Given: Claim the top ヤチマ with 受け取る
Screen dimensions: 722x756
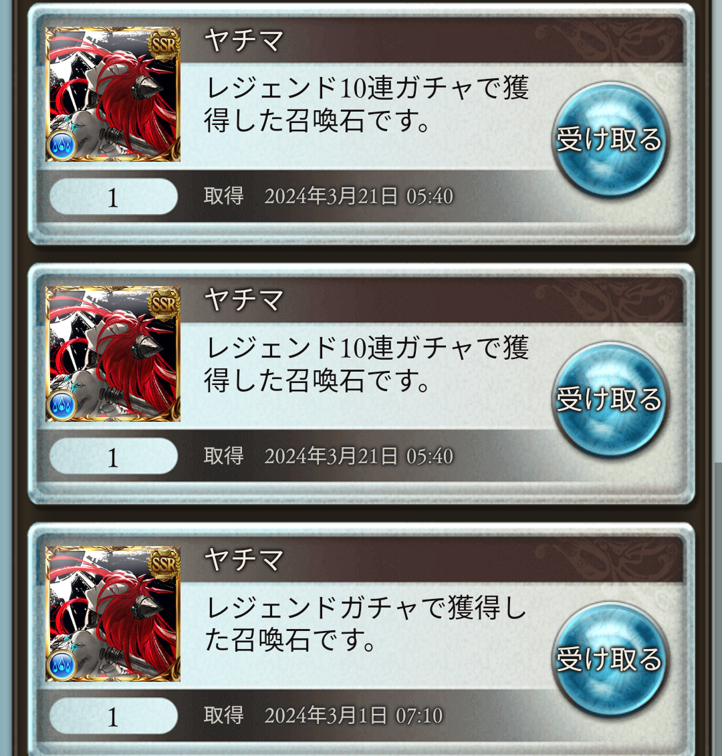Looking at the screenshot, I should pos(610,139).
